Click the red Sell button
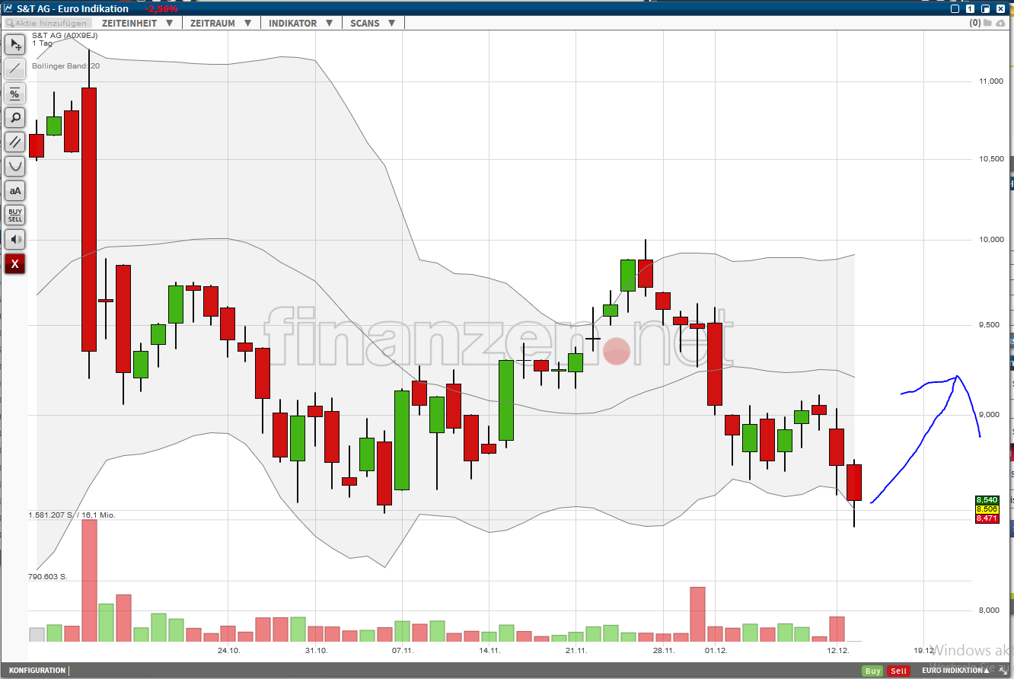This screenshot has width=1014, height=679. [898, 671]
